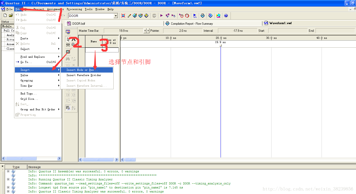Image resolution: width=356 pixels, height=194 pixels.
Task: Toggle the Snap to Grid icon
Action: coord(68,108)
